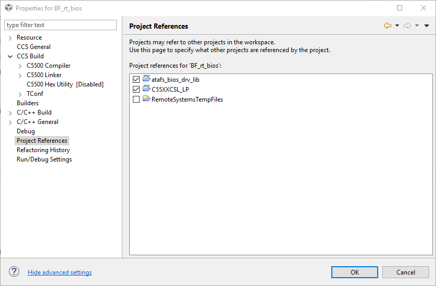This screenshot has width=436, height=286.
Task: Click the Properties dialog title bar icon
Action: pos(8,8)
